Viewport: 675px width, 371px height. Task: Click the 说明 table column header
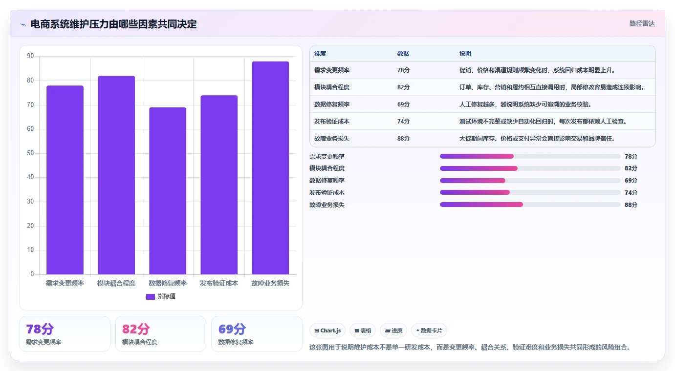[x=465, y=54]
